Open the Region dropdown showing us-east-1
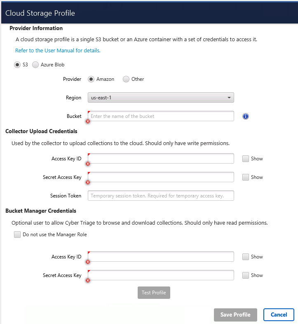The height and width of the screenshot is (324, 298). [x=161, y=98]
